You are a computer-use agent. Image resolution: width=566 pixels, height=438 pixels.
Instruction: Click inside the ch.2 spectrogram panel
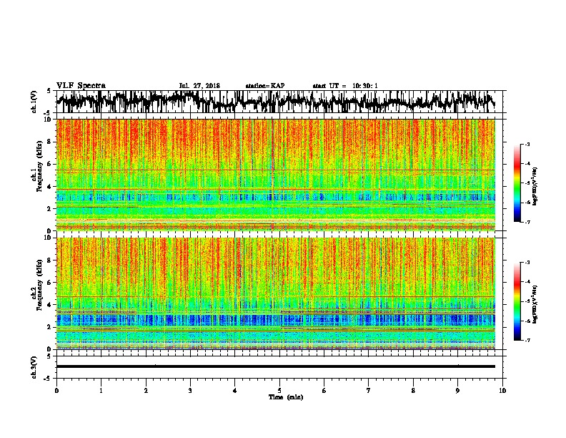click(x=276, y=293)
